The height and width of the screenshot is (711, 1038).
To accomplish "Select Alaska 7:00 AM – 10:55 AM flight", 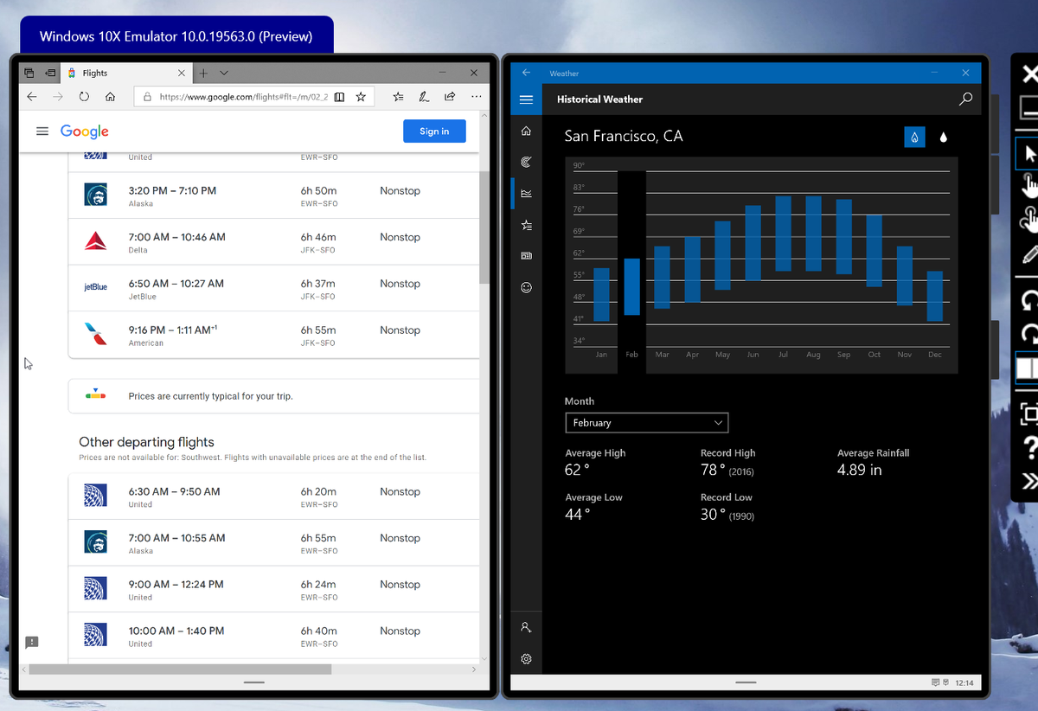I will tap(273, 543).
